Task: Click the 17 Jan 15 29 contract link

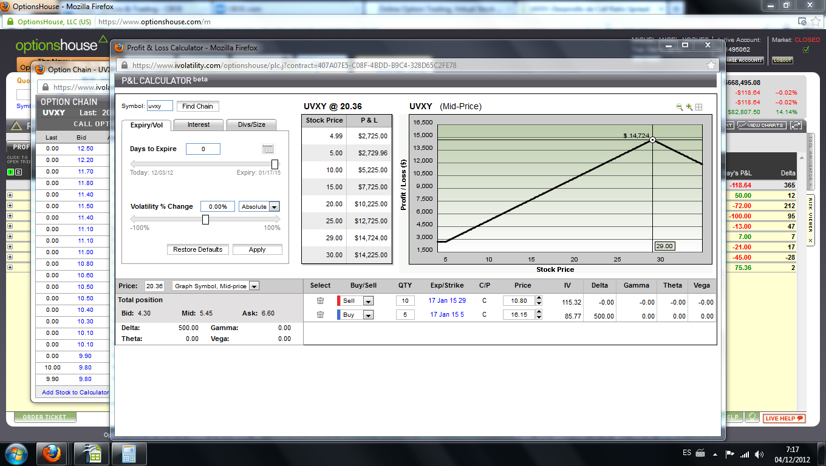Action: pos(447,301)
